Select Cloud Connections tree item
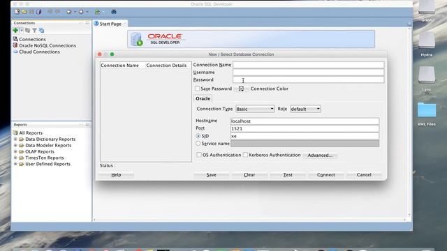The width and height of the screenshot is (447, 251). 36,52
